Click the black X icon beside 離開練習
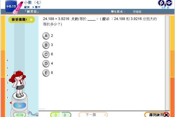This screenshot has width=175, height=117. [x=166, y=115]
